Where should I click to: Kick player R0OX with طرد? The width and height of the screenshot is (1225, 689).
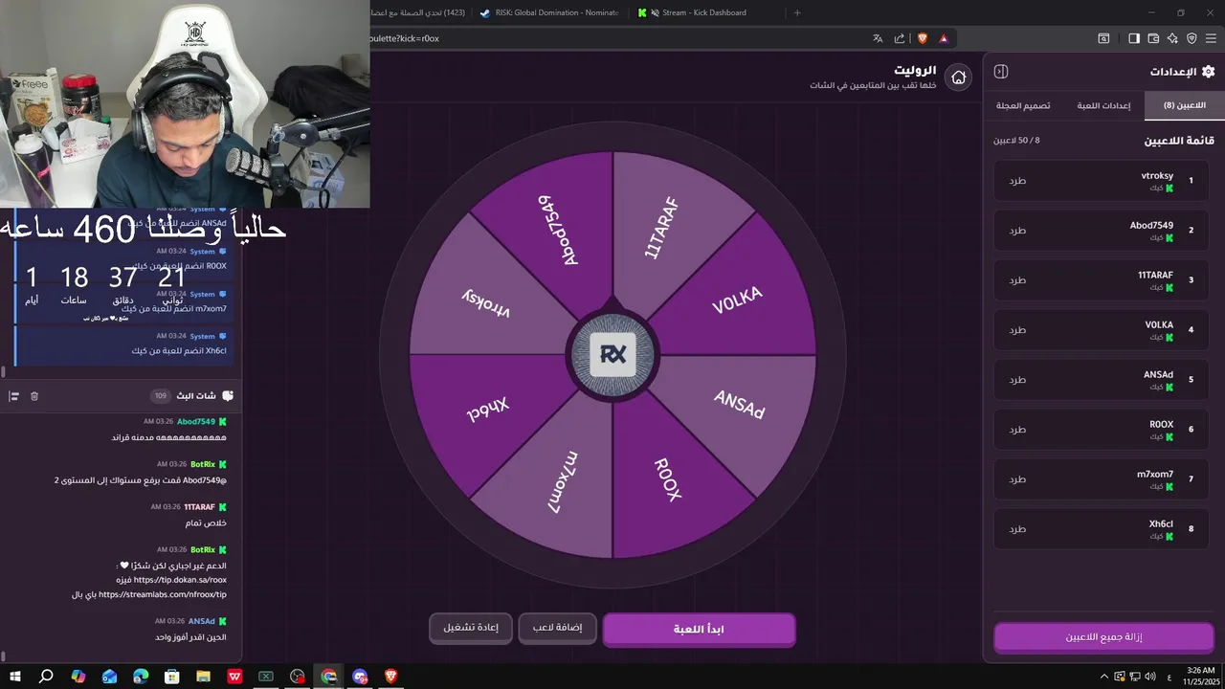tap(1017, 430)
